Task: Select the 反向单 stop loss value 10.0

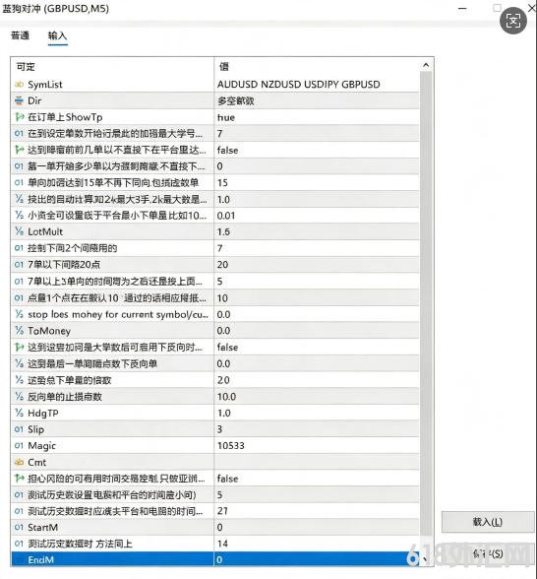Action: pyautogui.click(x=317, y=396)
